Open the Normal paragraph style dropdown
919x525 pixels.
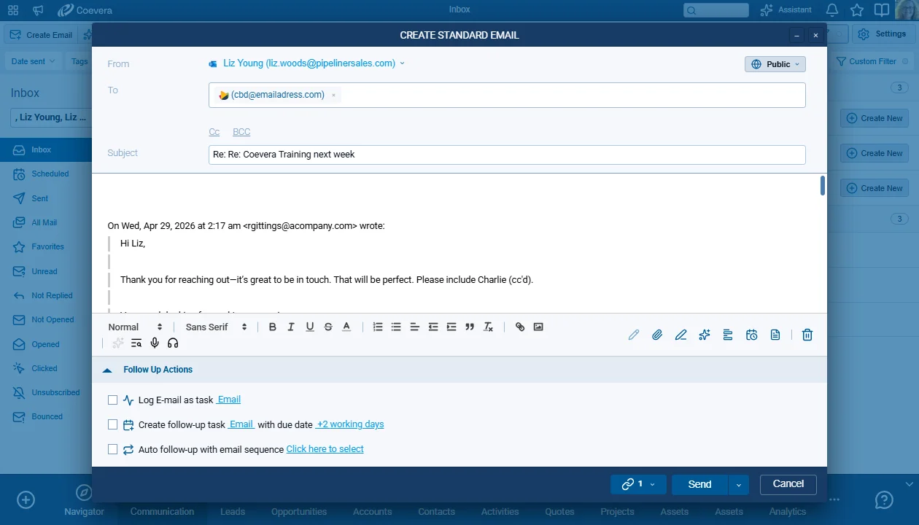136,327
